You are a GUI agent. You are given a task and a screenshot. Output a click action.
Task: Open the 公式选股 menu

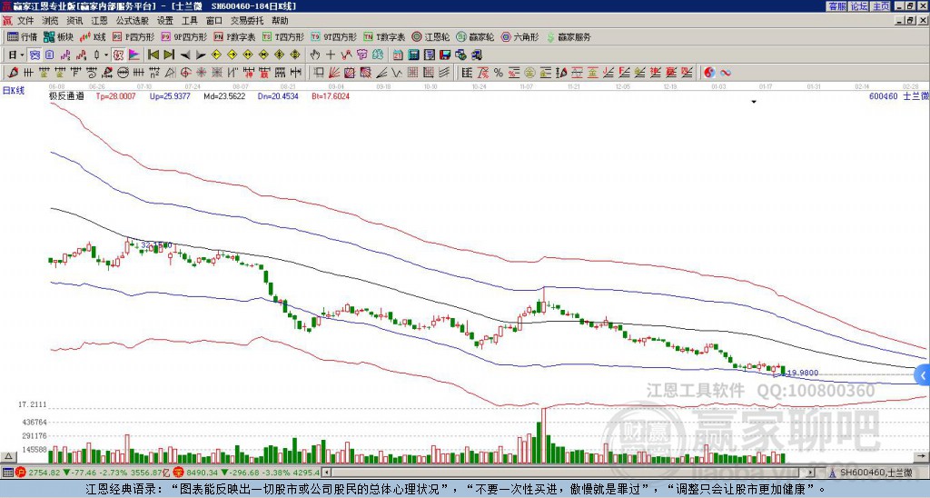coord(133,21)
